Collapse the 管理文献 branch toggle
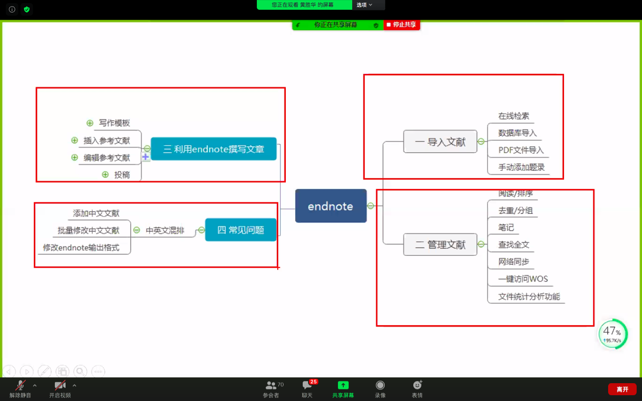 481,244
